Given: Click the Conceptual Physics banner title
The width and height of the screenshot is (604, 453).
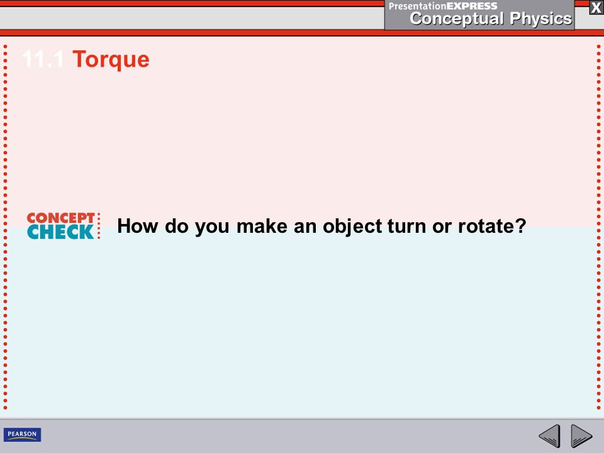Looking at the screenshot, I should (490, 18).
